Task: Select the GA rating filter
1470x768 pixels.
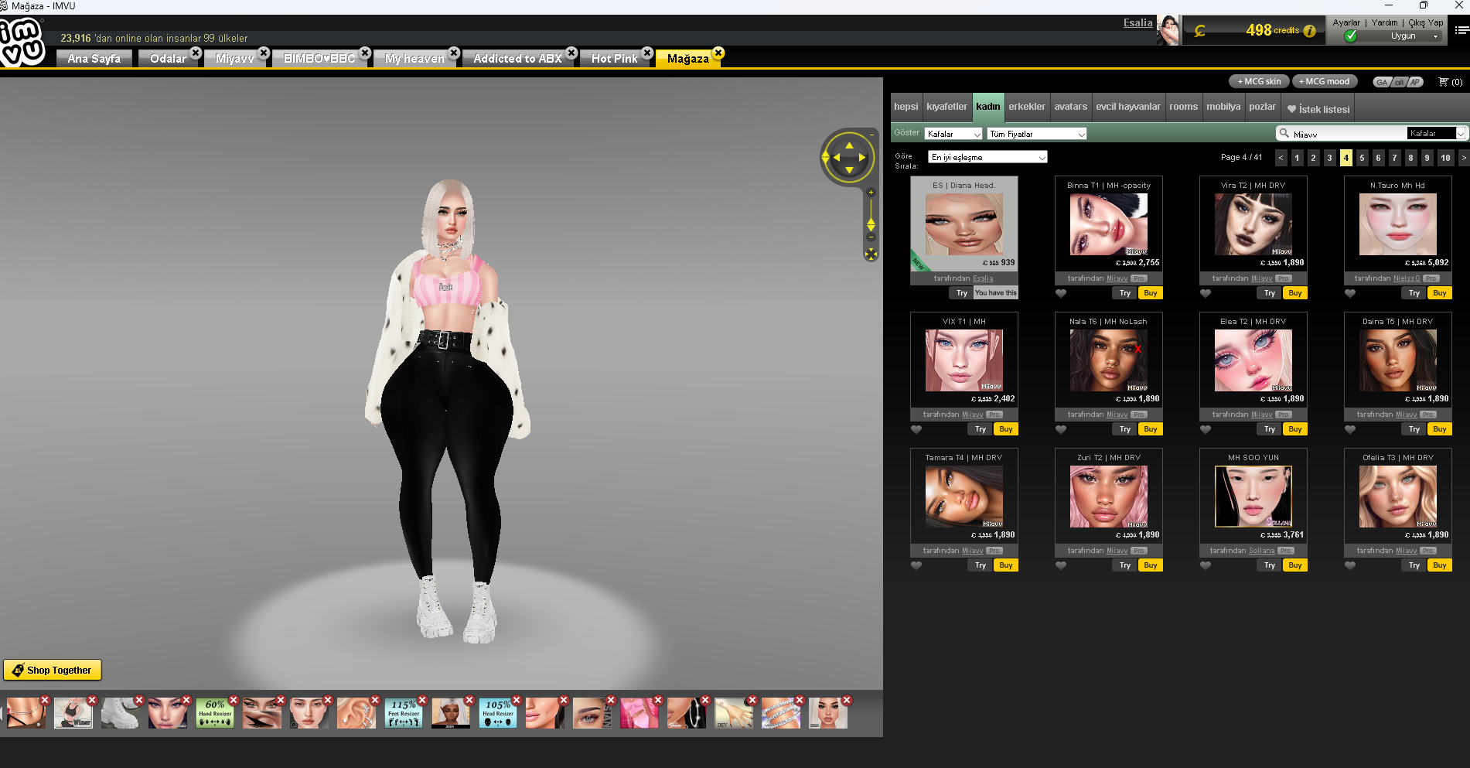Action: coord(1382,82)
